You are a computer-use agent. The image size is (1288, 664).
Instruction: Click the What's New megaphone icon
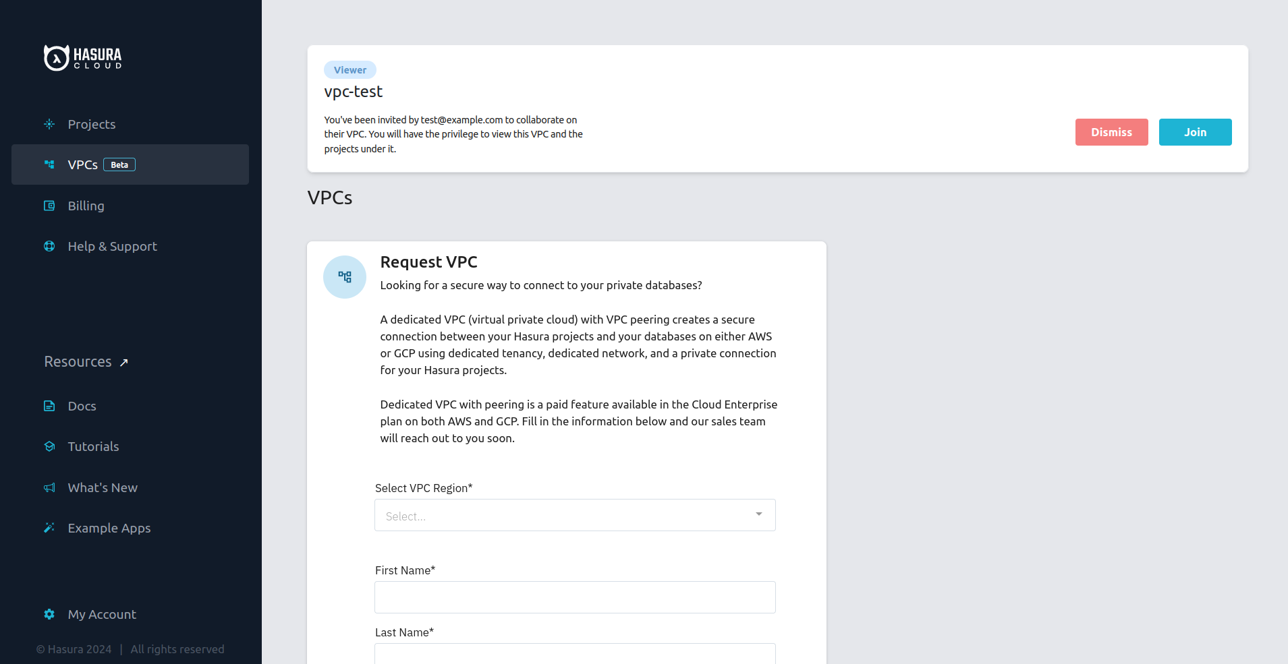[49, 487]
